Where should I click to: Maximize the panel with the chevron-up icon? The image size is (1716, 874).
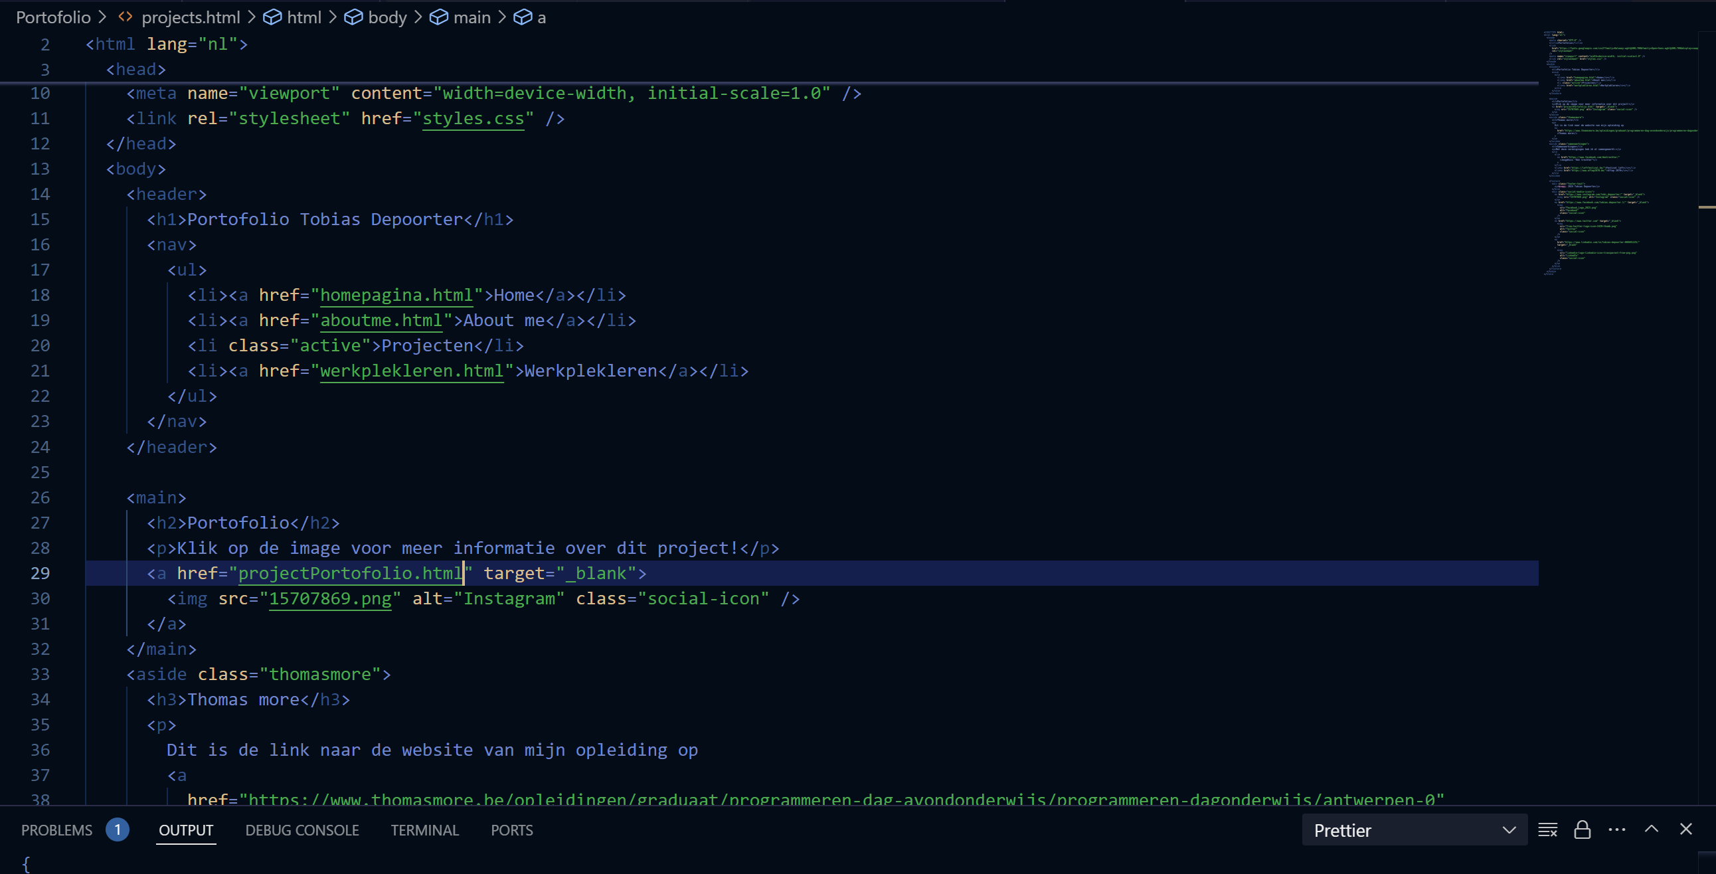[x=1652, y=829]
